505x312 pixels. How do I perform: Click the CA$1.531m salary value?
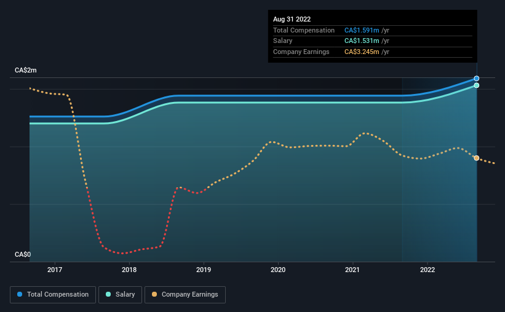coord(362,41)
